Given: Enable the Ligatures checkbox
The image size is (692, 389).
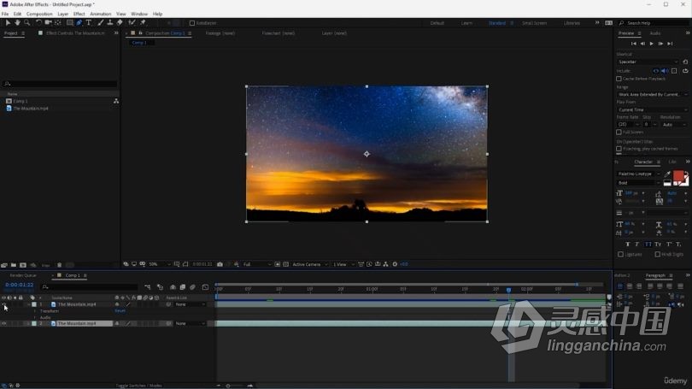Looking at the screenshot, I should coord(620,254).
